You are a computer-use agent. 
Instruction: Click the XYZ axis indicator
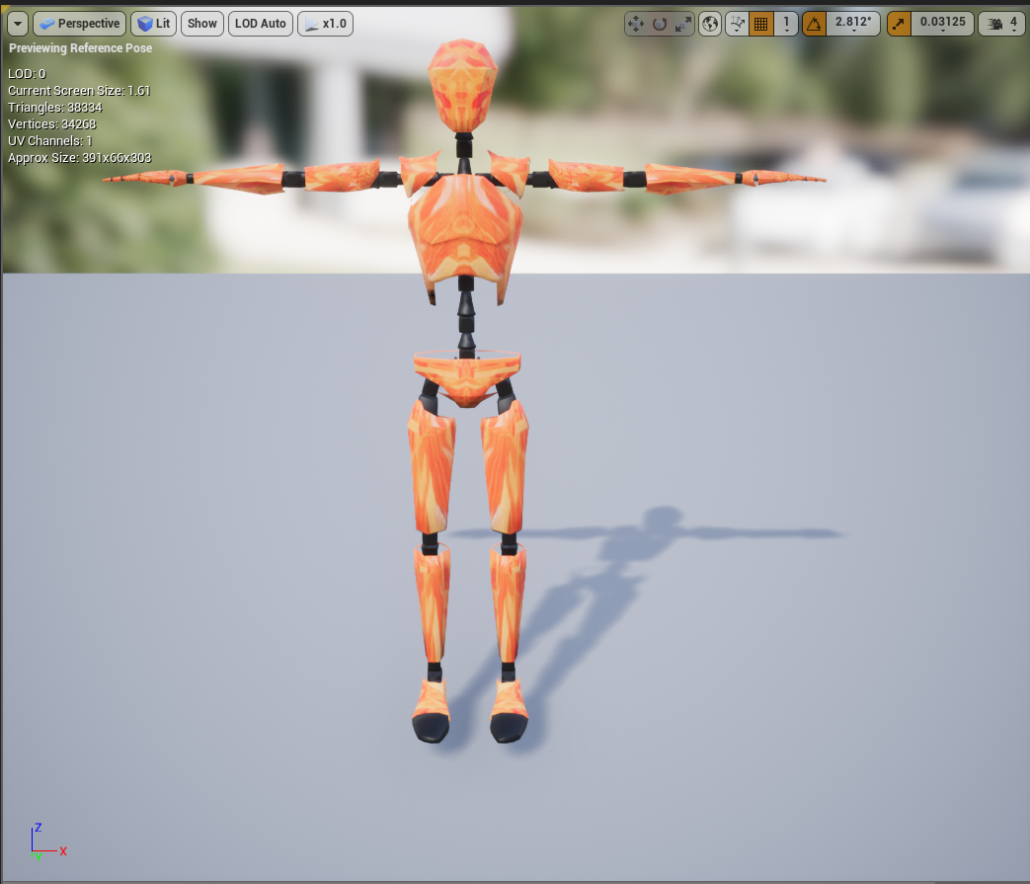47,843
